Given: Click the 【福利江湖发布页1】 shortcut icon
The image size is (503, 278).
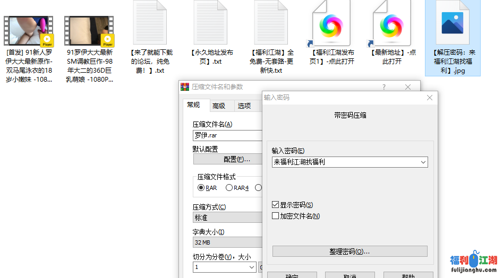Looking at the screenshot, I should 331,24.
